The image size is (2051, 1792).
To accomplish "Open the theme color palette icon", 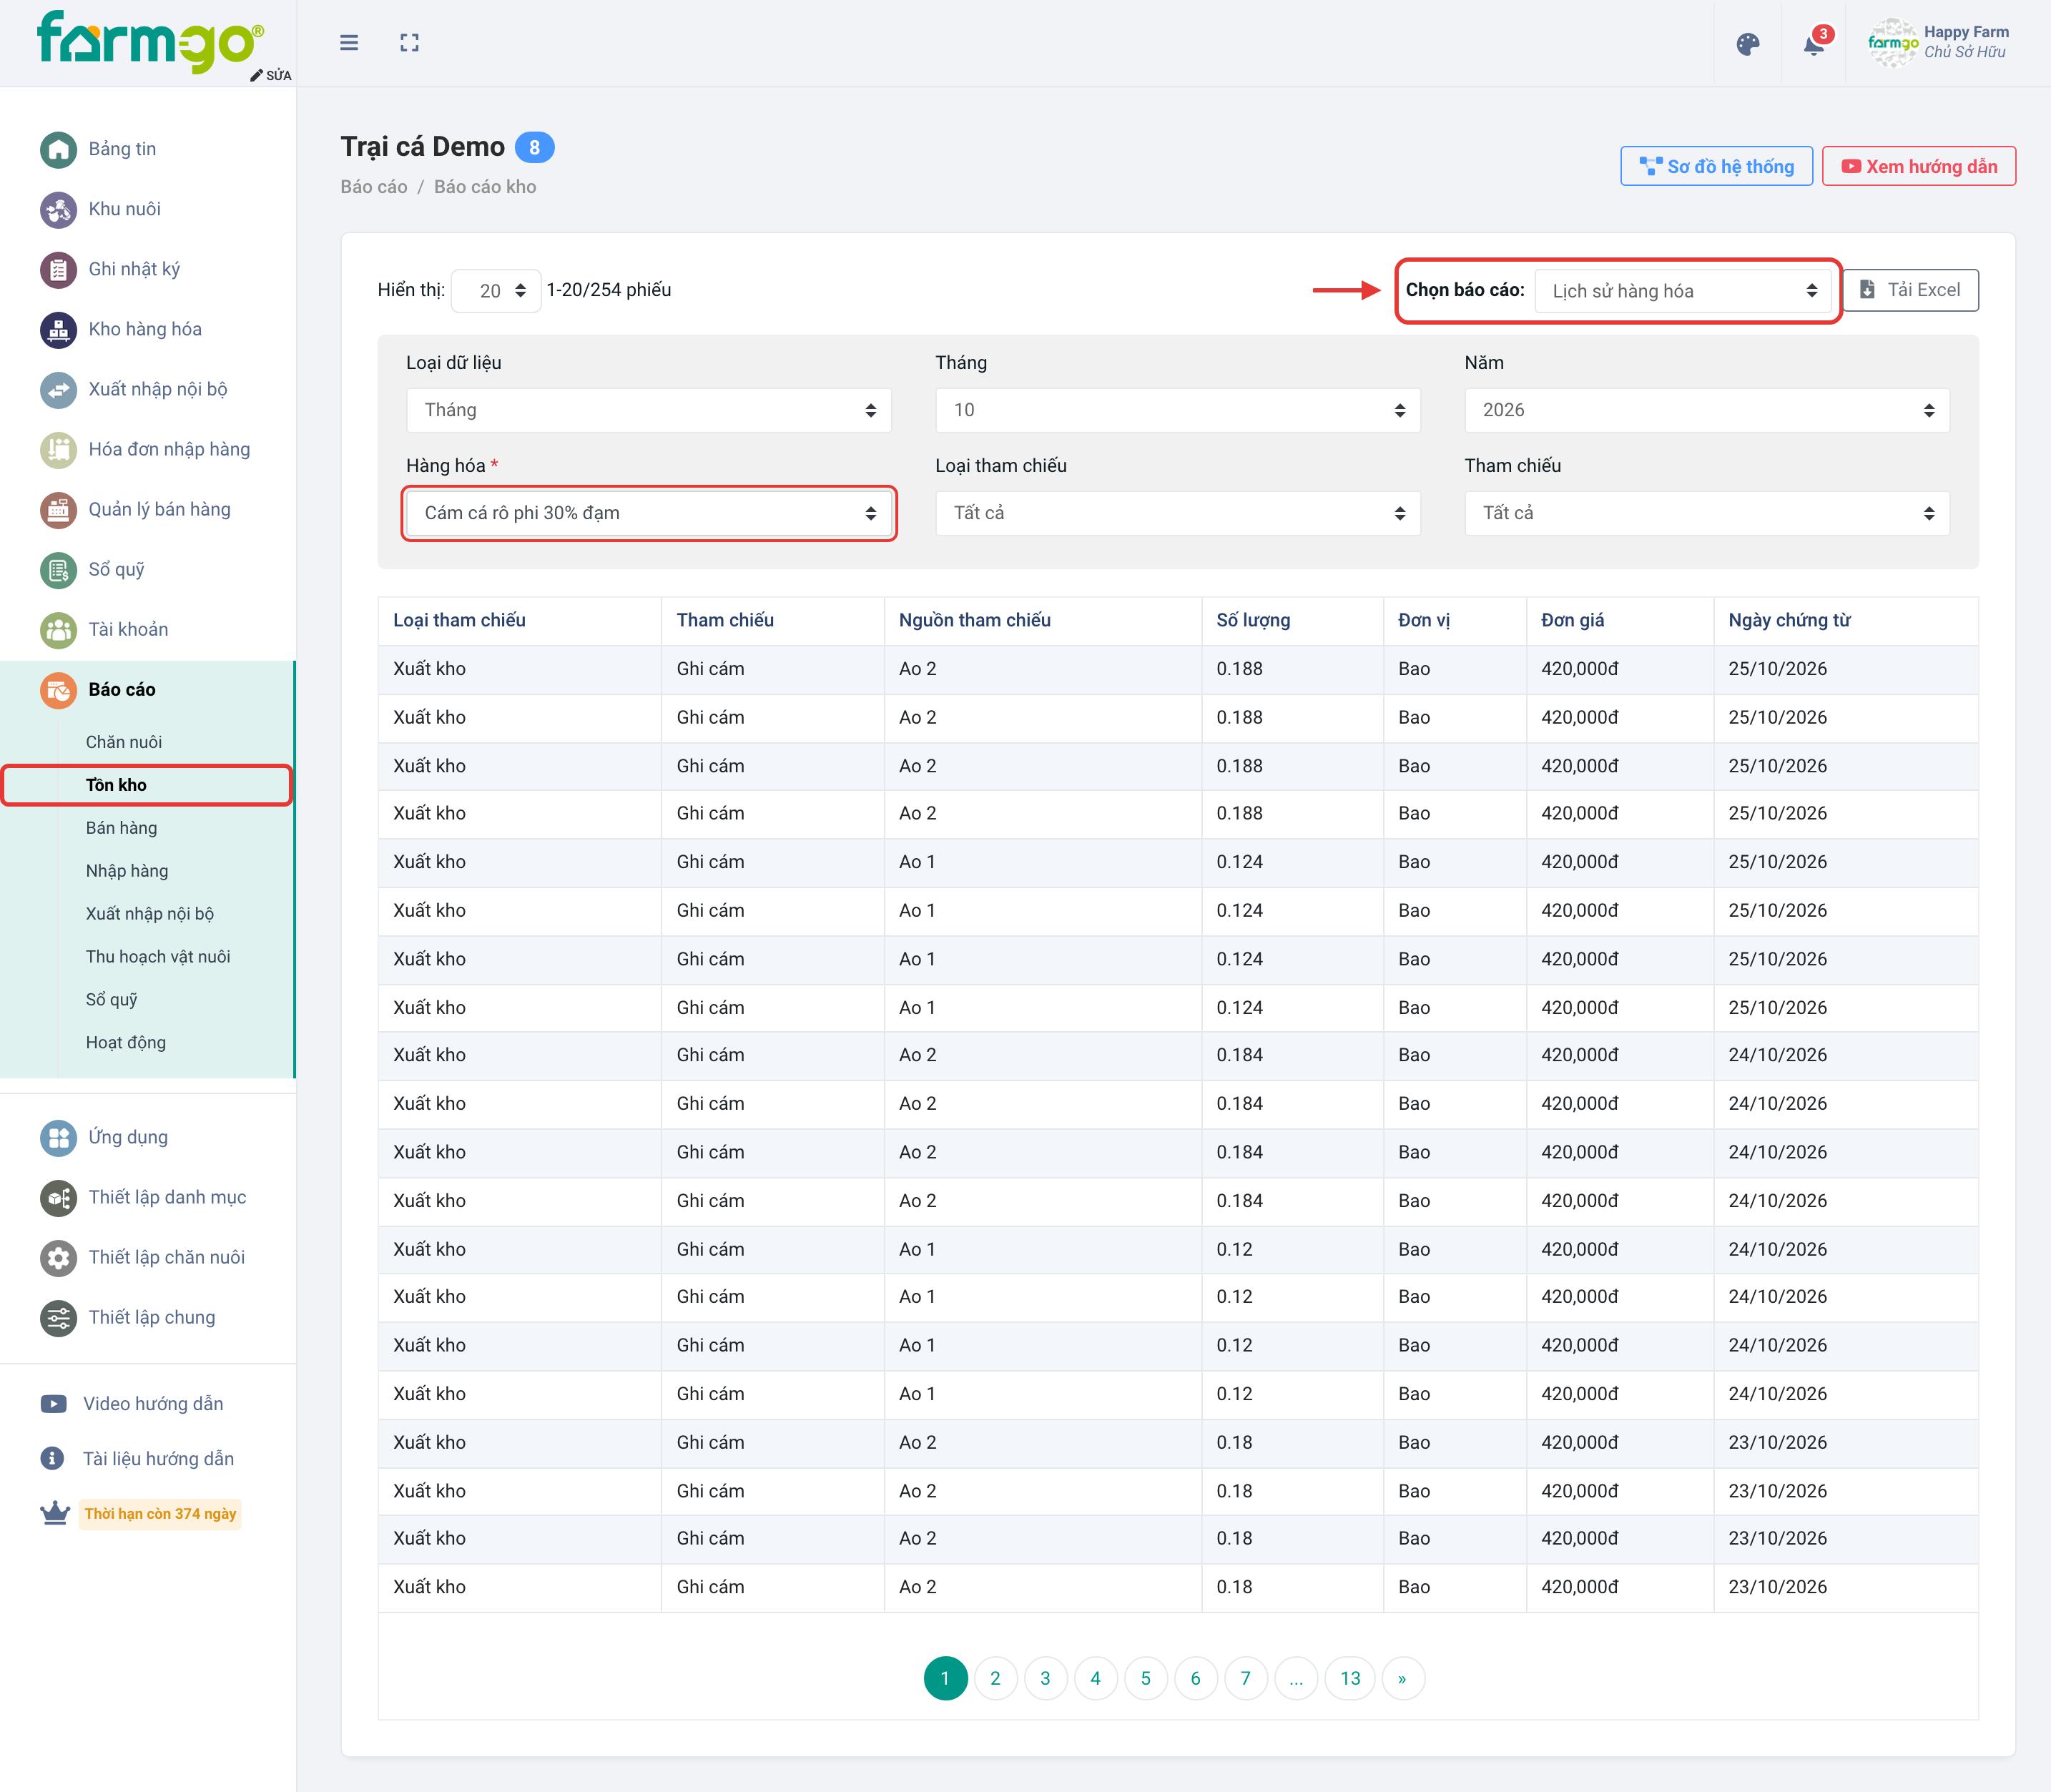I will (1747, 44).
